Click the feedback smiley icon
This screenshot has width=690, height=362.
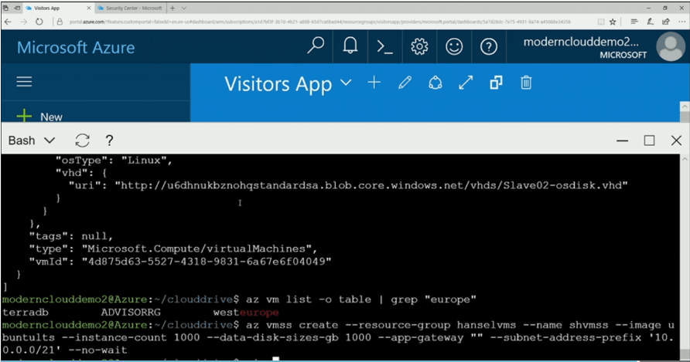tap(454, 46)
